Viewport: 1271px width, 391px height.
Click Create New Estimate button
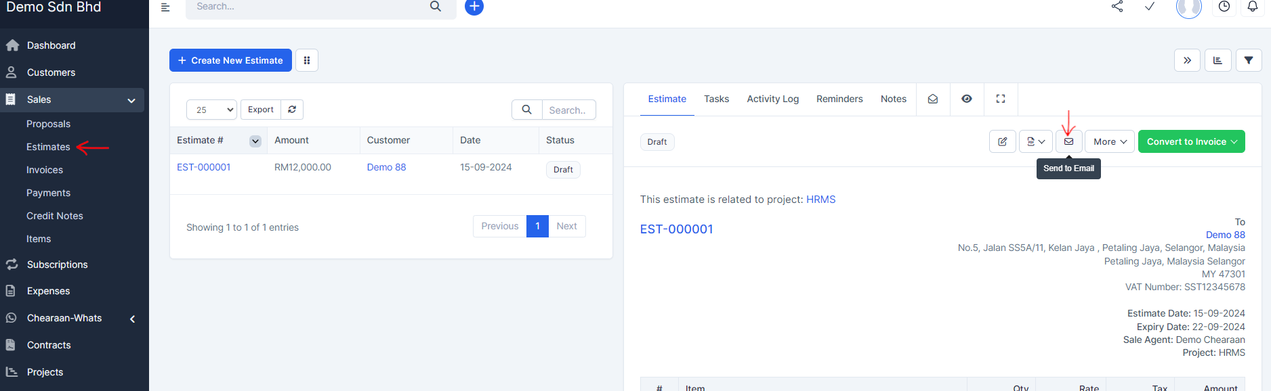[230, 60]
